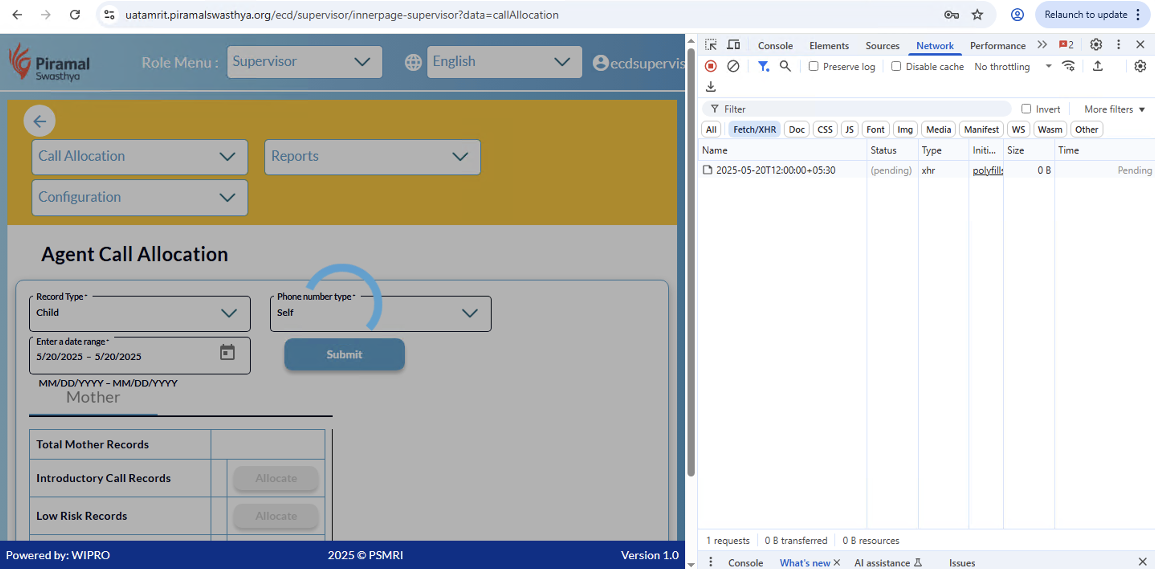
Task: Expand the Call Allocation dropdown
Action: [139, 157]
